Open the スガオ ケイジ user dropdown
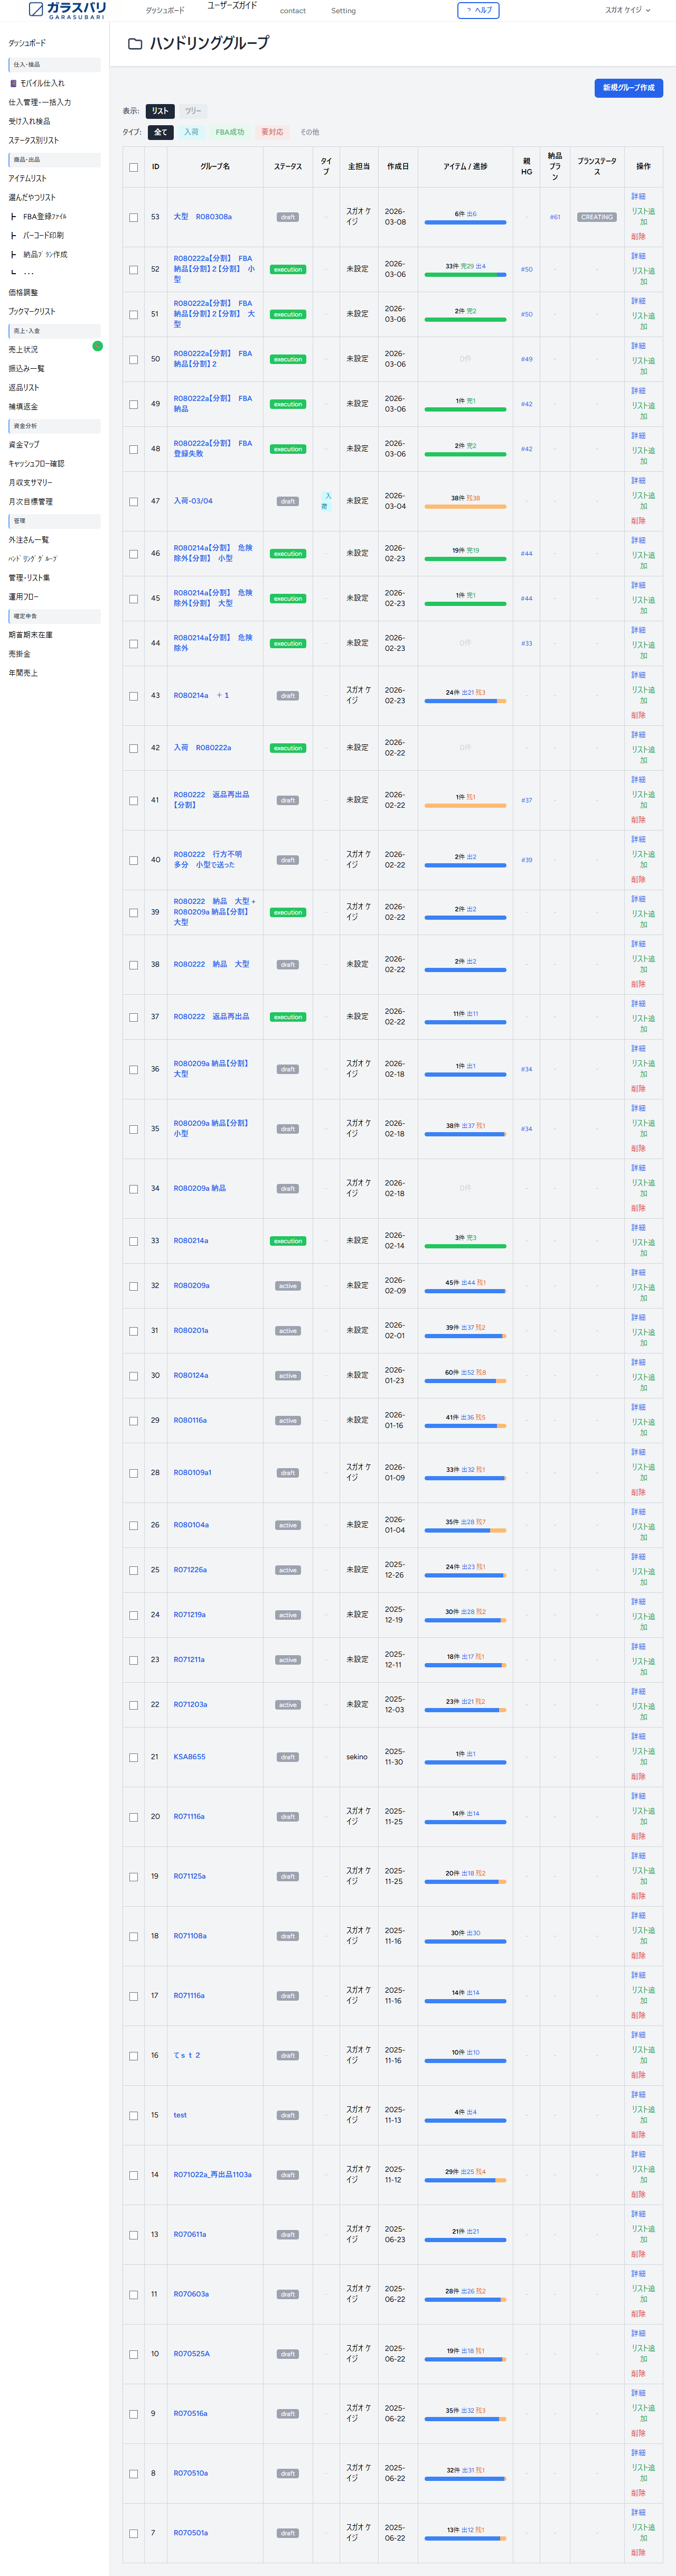 tap(627, 10)
